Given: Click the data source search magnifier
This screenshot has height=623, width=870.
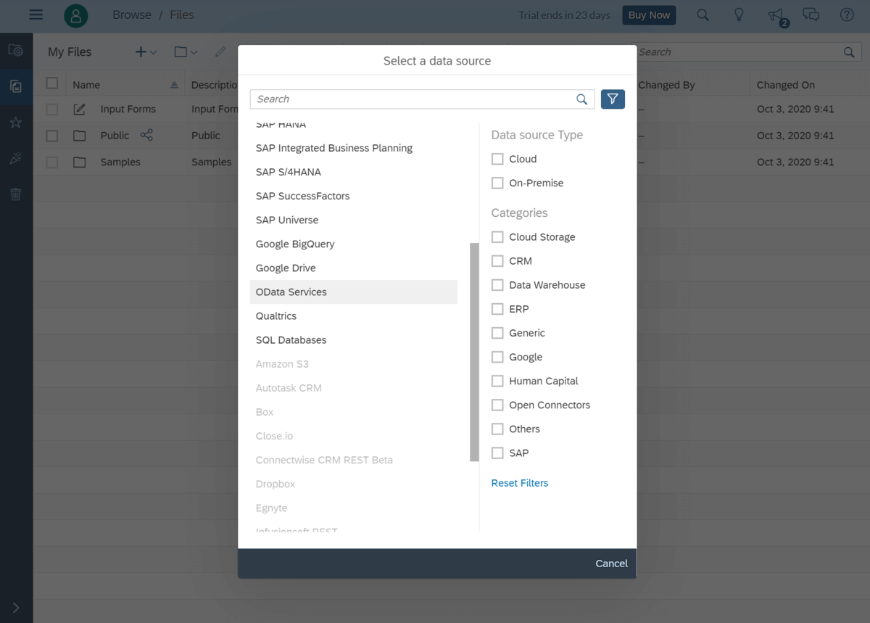Looking at the screenshot, I should 581,99.
